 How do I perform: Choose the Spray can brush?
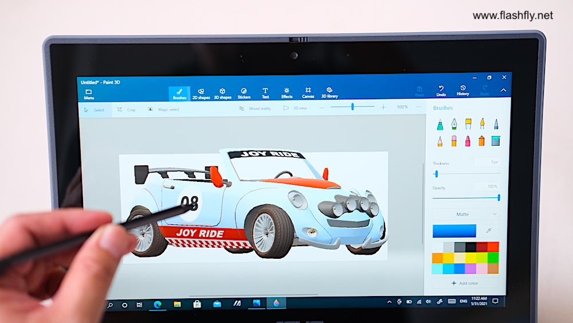481,141
